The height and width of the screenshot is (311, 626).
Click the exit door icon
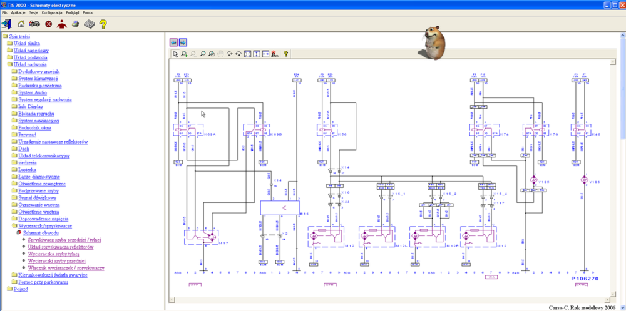pyautogui.click(x=6, y=24)
